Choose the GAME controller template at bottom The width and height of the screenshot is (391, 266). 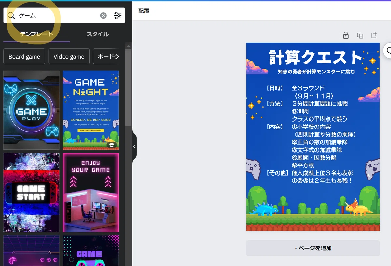[91, 251]
